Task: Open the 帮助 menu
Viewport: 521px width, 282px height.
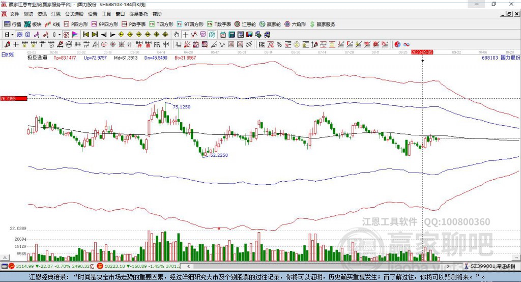Action: pyautogui.click(x=157, y=14)
